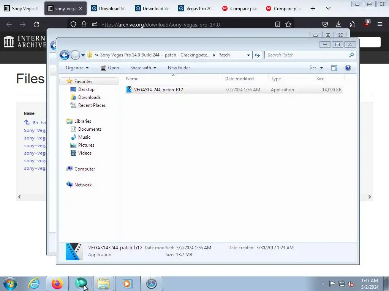The image size is (389, 291).
Task: Close the sony-vega browser tab
Action: click(x=81, y=8)
